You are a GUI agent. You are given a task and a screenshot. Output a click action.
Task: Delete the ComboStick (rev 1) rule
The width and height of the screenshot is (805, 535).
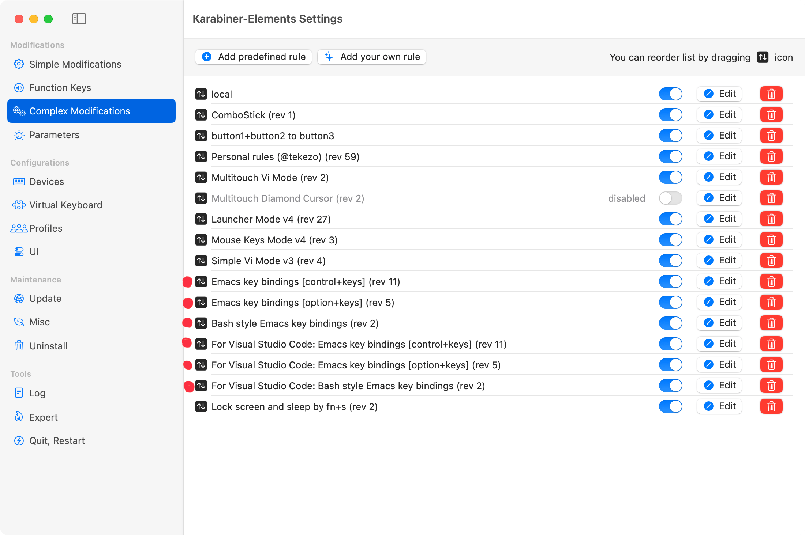coord(771,115)
